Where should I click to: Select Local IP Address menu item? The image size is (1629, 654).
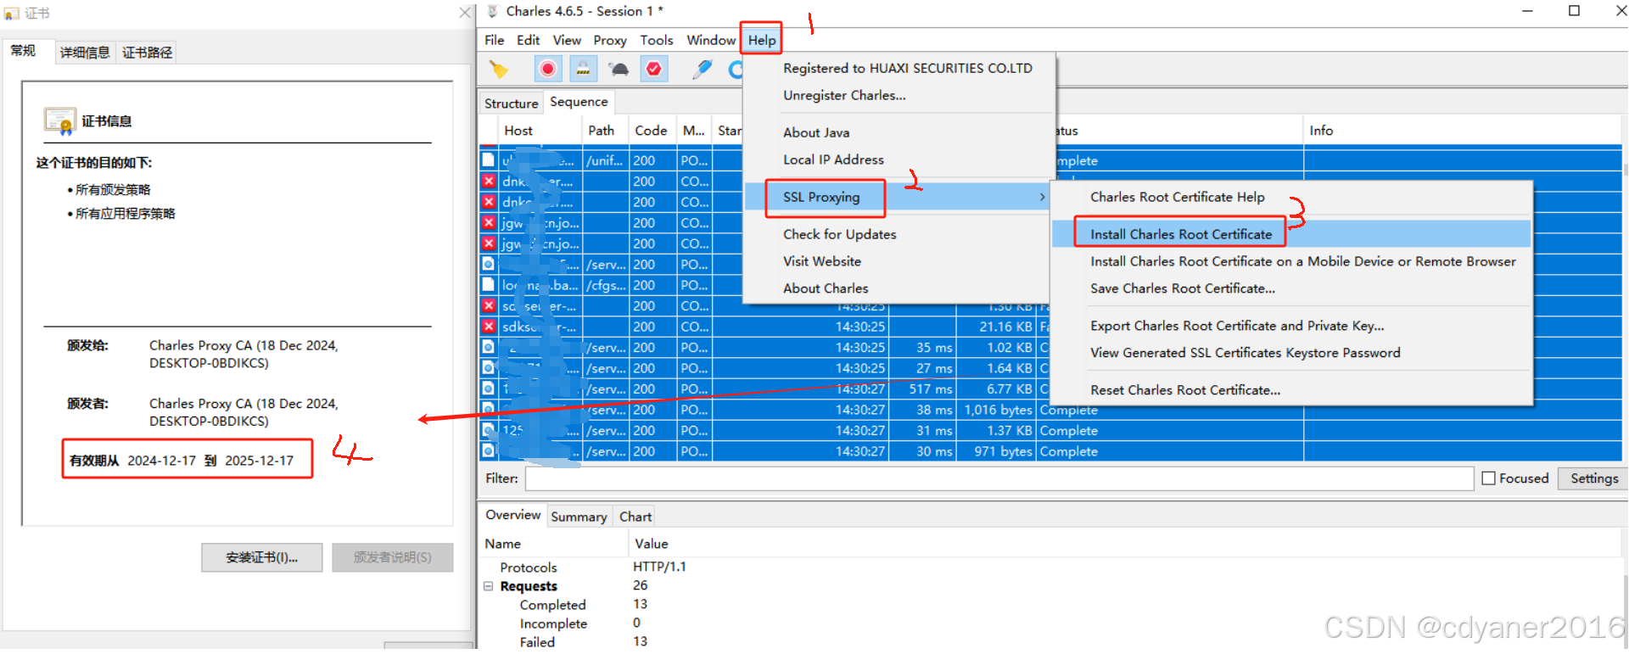pyautogui.click(x=833, y=159)
